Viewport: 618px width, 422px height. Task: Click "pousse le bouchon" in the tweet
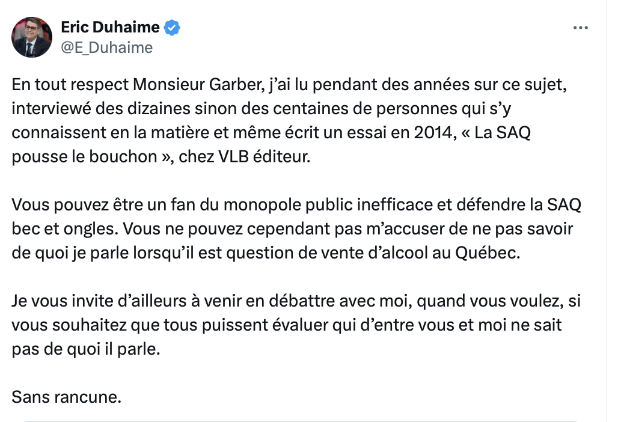(84, 156)
